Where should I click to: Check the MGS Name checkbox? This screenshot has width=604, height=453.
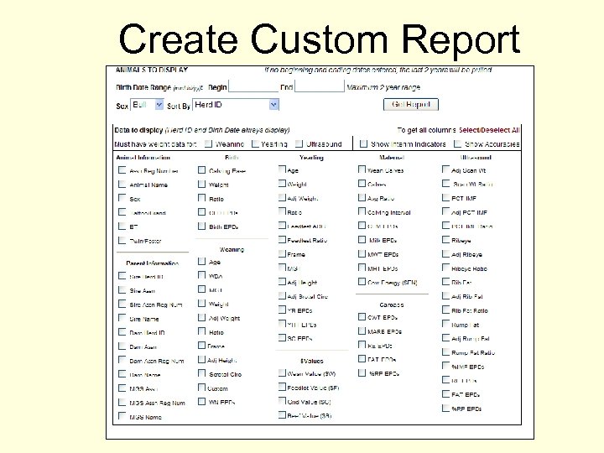122,416
